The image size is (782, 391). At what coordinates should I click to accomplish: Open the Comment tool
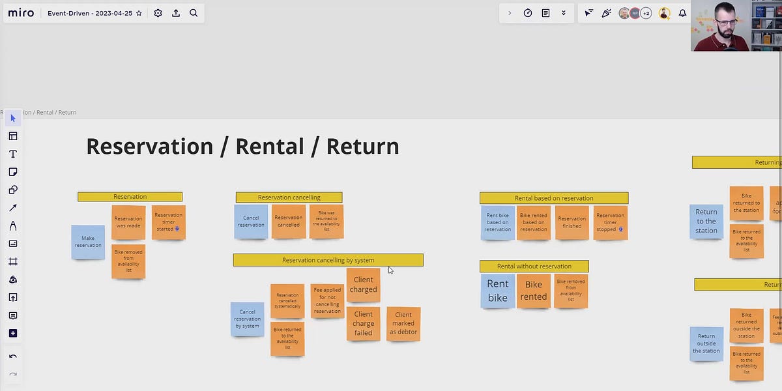[13, 315]
